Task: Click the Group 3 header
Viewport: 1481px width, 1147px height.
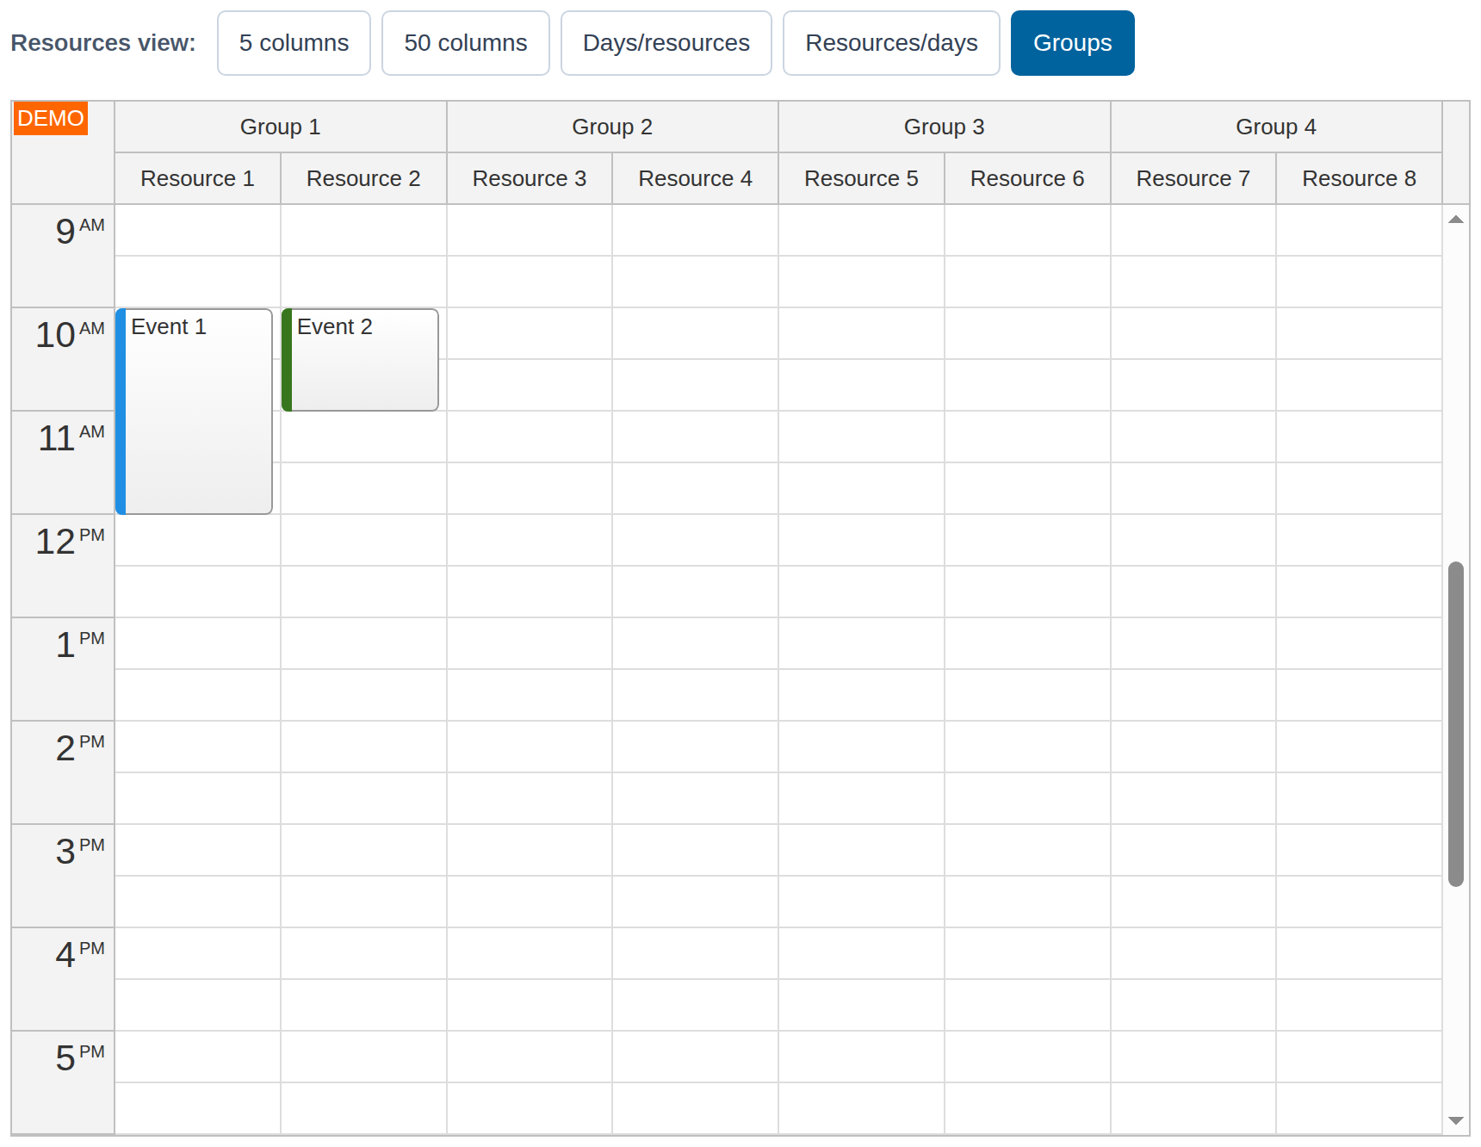Action: pos(945,127)
